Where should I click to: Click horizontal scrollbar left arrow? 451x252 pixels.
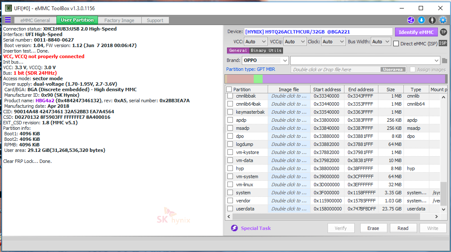tap(229, 217)
